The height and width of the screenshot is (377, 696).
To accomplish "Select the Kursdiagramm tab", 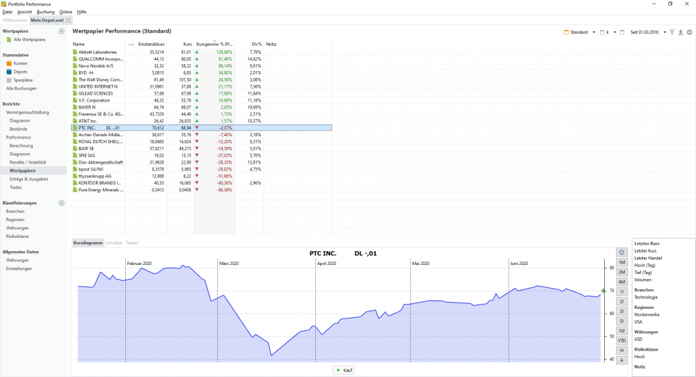I will (x=88, y=243).
